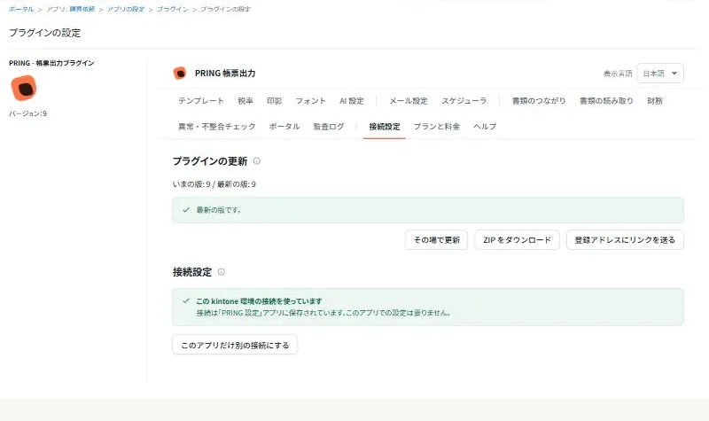Click the いまの版: 9 / 最新の版: 9 text
709x421 pixels.
click(x=214, y=184)
